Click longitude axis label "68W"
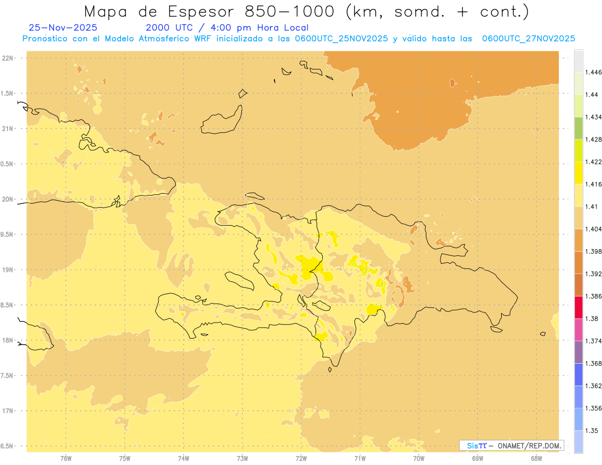This screenshot has height=465, width=602. click(x=536, y=458)
